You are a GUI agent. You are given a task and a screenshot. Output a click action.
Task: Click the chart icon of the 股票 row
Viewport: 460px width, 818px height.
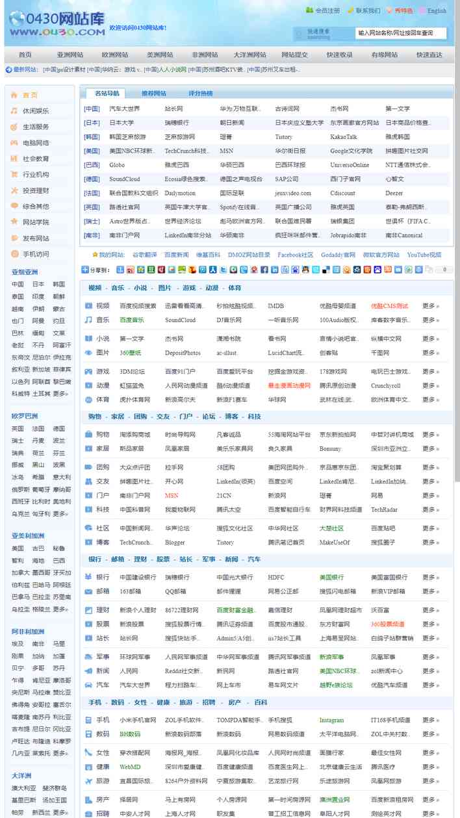point(88,624)
